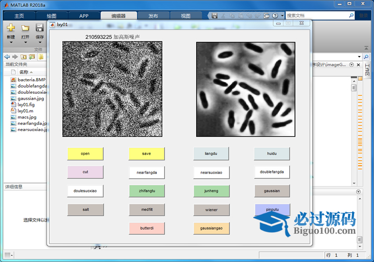The image size is (374, 262).
Task: Click the up-one-level folder icon
Action: tap(24, 57)
